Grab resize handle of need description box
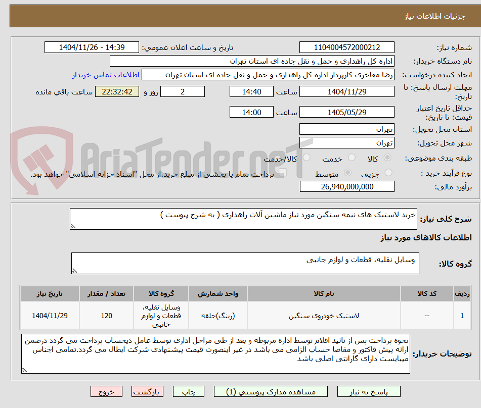Image resolution: width=481 pixels, height=408 pixels. coord(73,226)
